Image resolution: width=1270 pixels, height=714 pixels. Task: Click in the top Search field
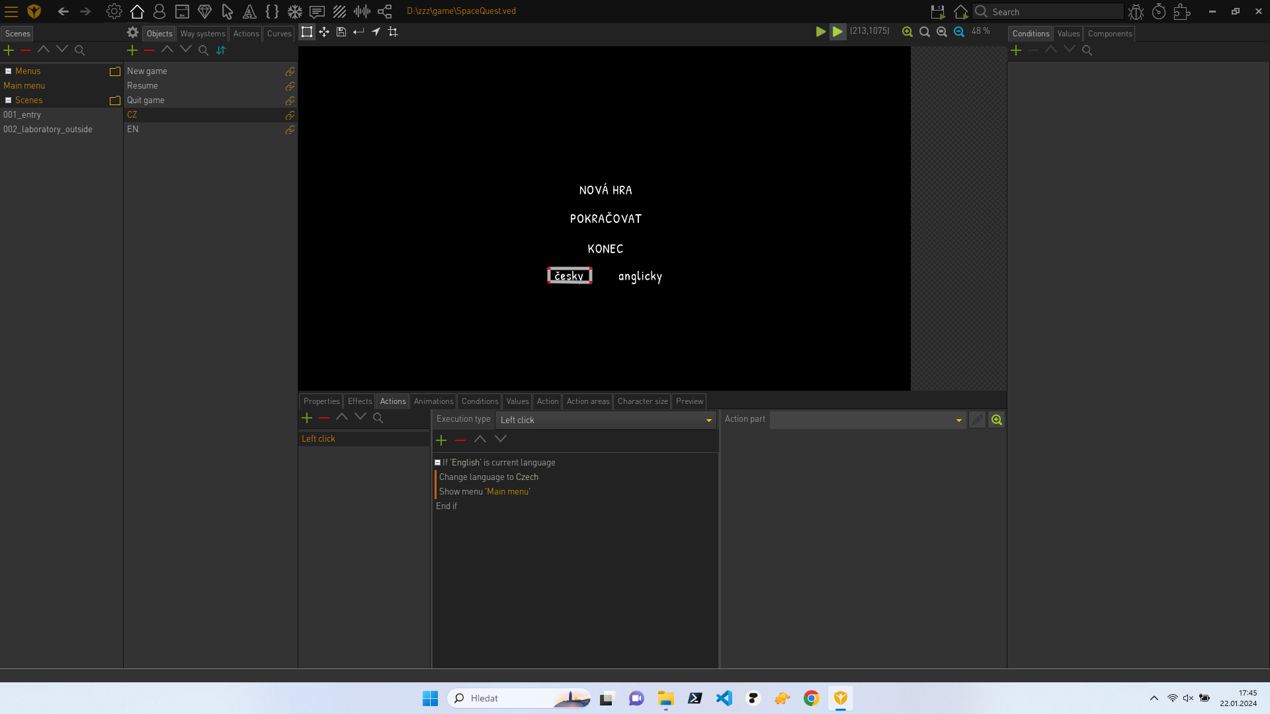coord(1052,12)
